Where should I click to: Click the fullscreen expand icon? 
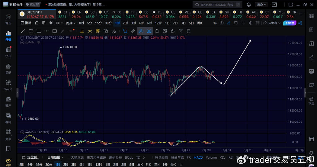258,23
